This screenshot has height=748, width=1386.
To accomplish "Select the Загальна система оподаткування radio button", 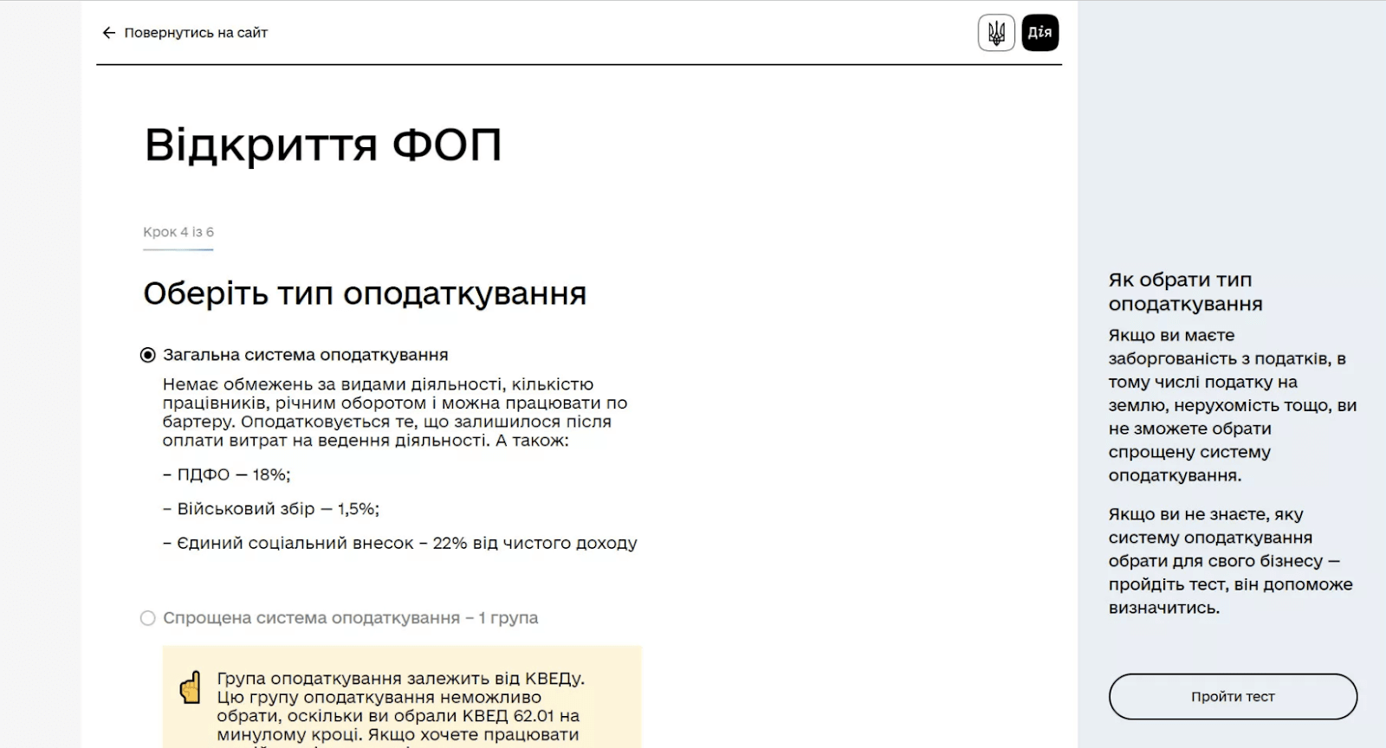I will (148, 355).
